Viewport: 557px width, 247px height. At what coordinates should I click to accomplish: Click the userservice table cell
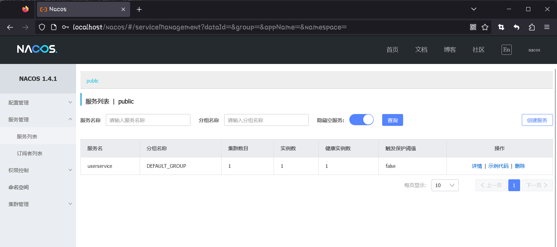pos(110,166)
